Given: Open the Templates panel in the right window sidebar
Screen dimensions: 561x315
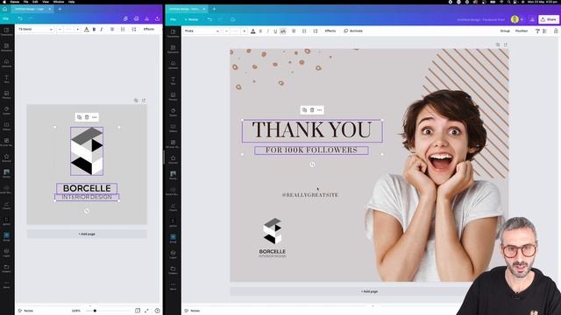Looking at the screenshot, I should [x=173, y=33].
